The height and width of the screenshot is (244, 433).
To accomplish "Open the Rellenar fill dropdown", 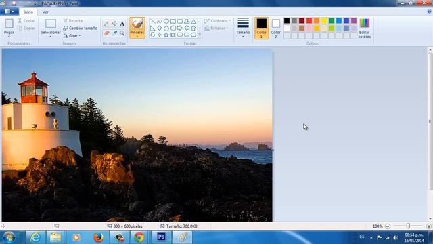I will tap(216, 28).
